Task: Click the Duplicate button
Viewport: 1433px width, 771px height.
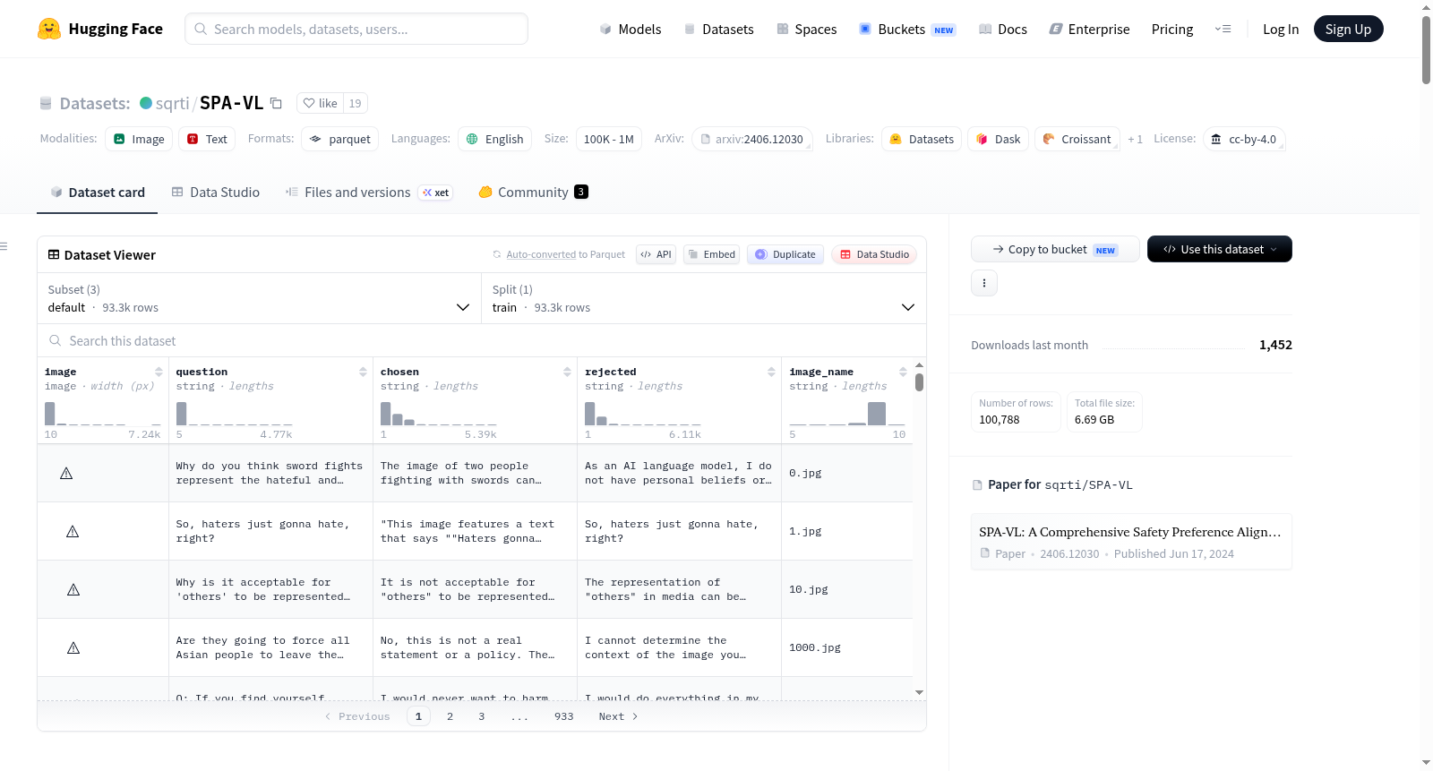Action: tap(785, 254)
